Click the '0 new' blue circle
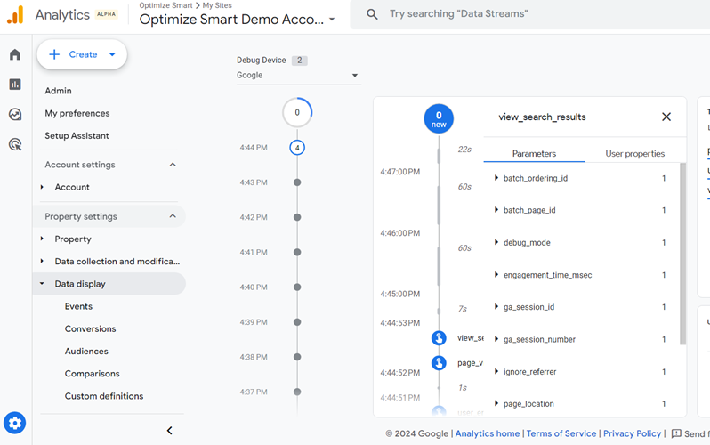Screen dimensions: 710x445 pos(439,118)
